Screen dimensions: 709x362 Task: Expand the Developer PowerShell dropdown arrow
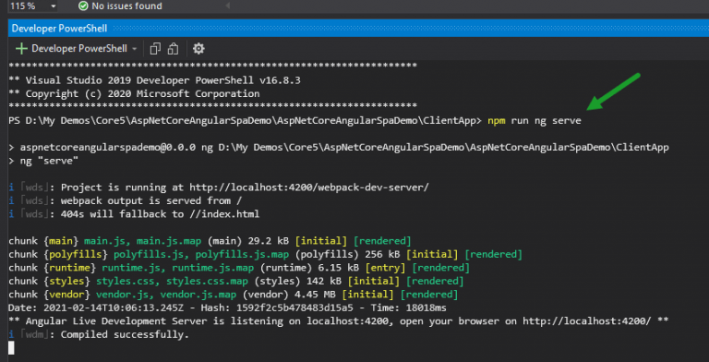[x=134, y=48]
